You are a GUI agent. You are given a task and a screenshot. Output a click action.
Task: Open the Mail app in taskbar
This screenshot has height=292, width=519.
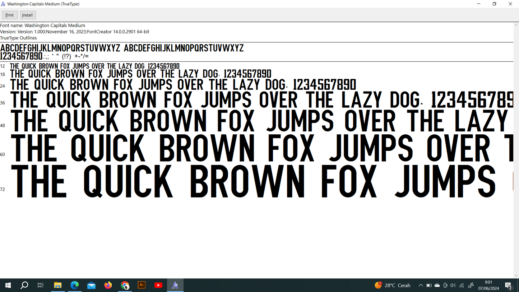point(91,285)
